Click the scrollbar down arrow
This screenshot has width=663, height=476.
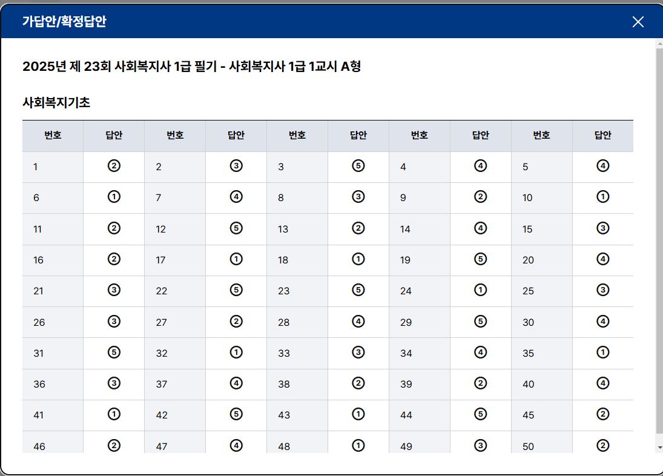point(659,448)
